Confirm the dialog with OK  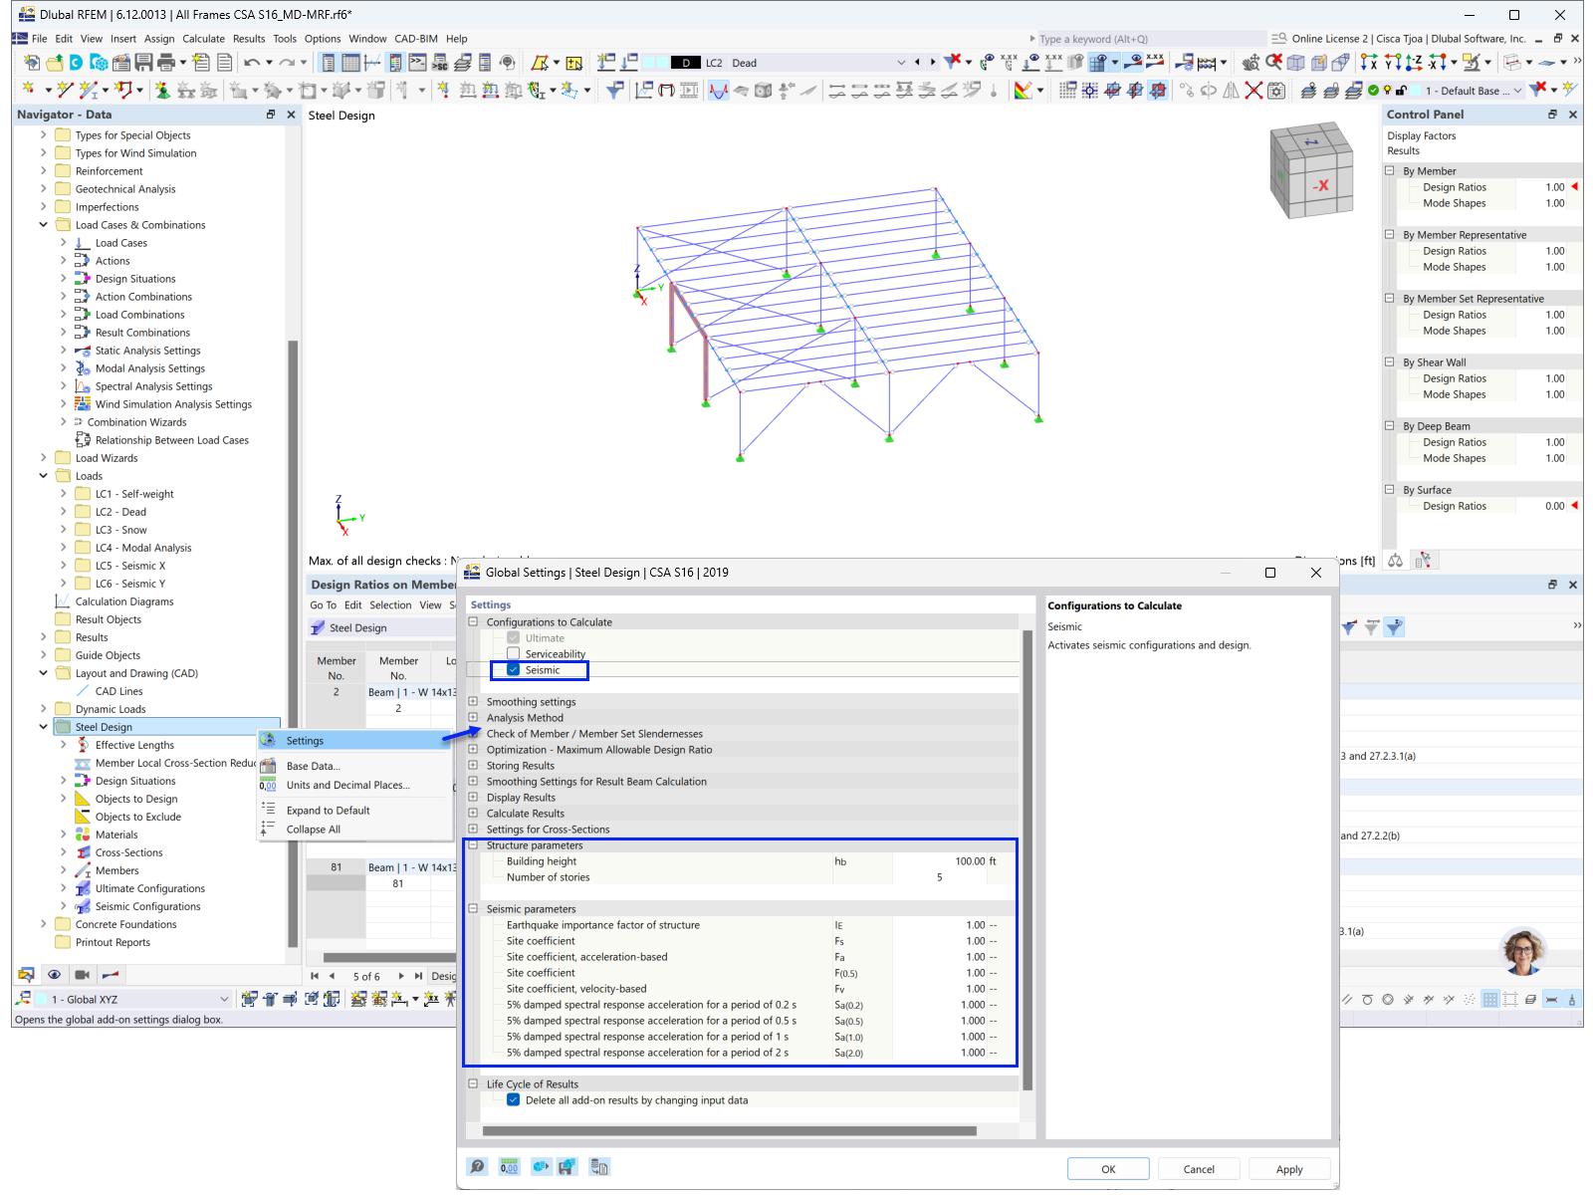click(x=1108, y=1169)
